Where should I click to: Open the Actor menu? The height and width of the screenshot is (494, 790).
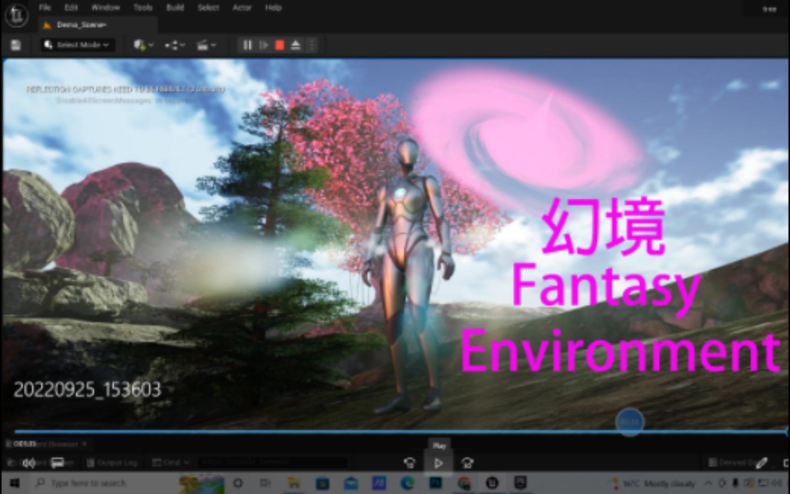pos(242,8)
